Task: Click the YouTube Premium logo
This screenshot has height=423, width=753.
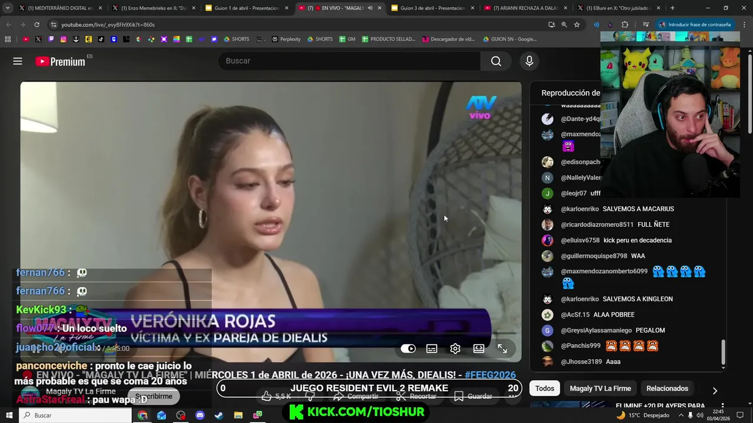Action: coord(60,61)
